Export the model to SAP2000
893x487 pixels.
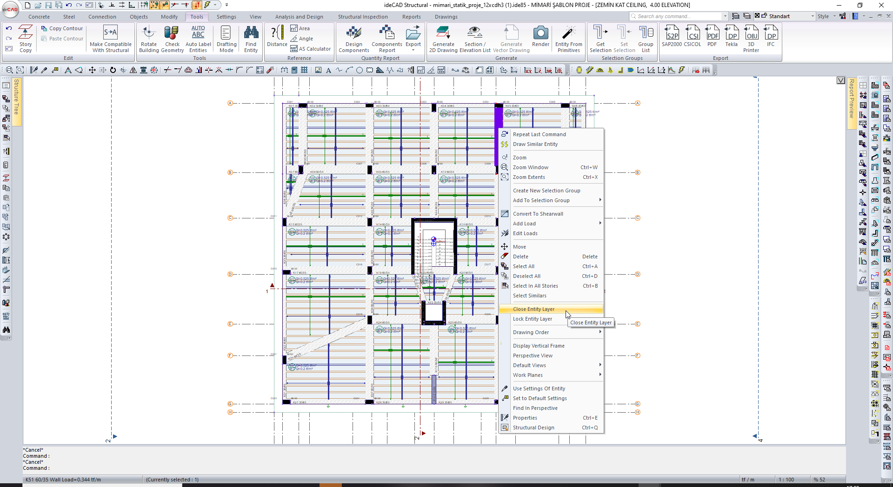[x=672, y=36]
